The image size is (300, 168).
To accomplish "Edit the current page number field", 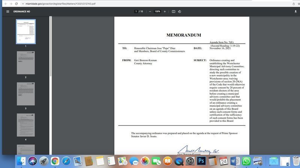I will pyautogui.click(x=136, y=12).
